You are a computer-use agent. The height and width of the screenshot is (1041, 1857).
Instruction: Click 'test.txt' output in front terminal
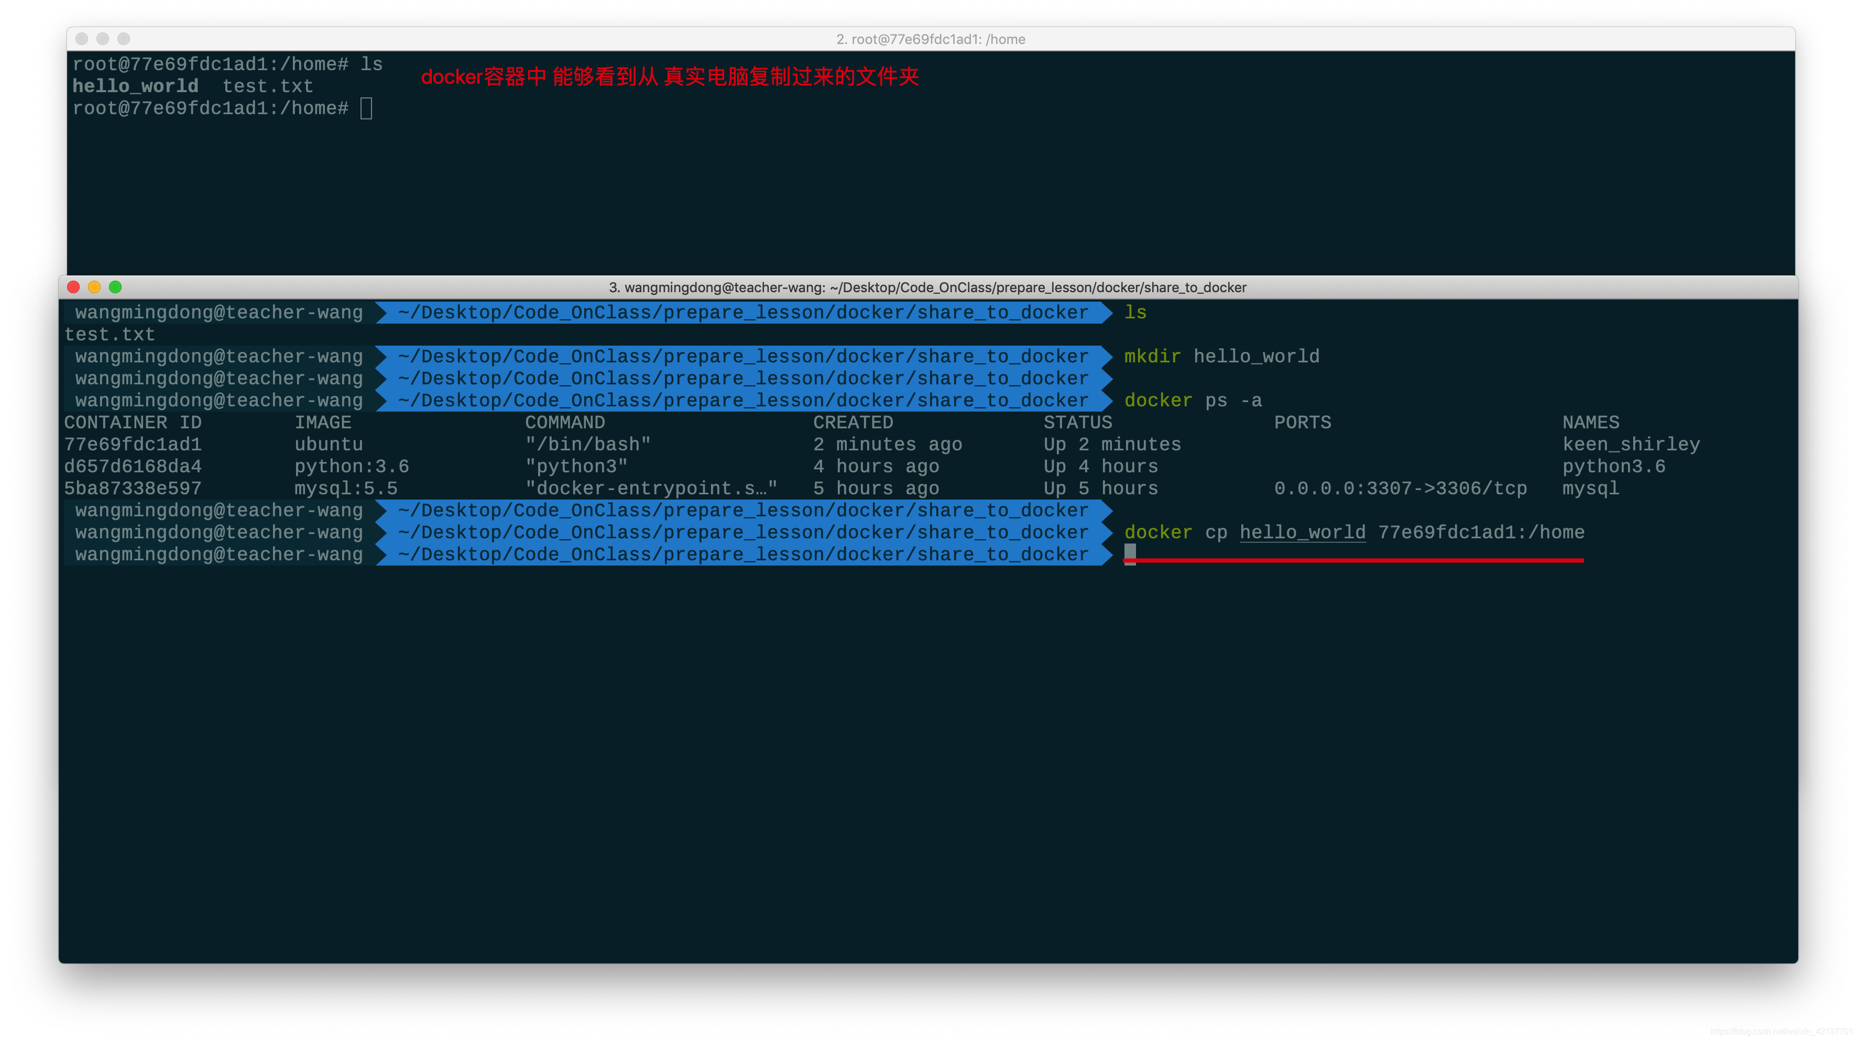tap(110, 335)
